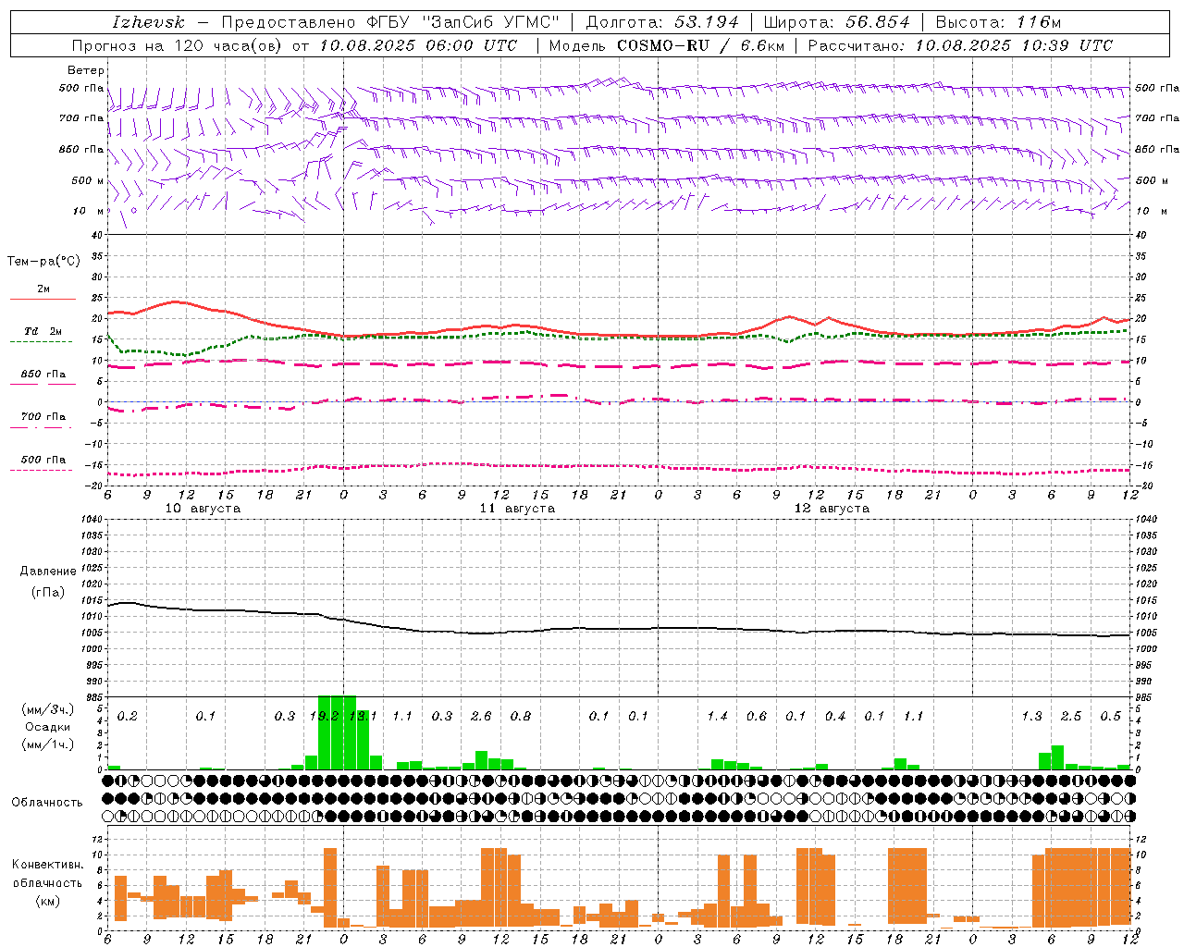Click the '11 августа' date label

pyautogui.click(x=517, y=509)
